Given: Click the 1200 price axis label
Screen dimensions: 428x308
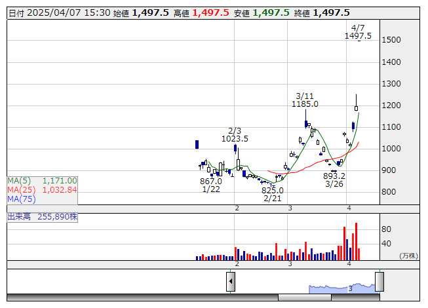Looking at the screenshot, I should [x=391, y=106].
